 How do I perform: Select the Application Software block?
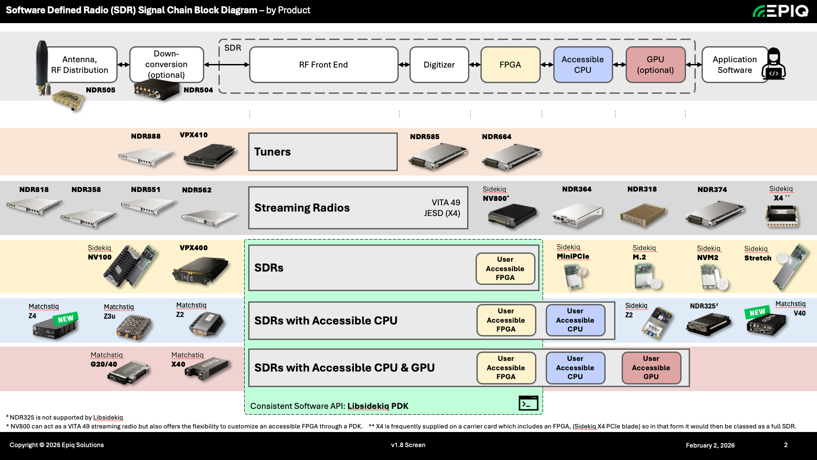point(735,65)
